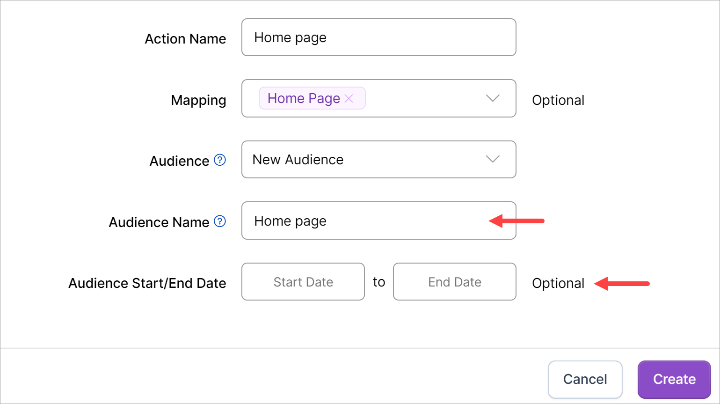Remove the Home Page mapping tag
720x404 pixels.
click(x=349, y=98)
